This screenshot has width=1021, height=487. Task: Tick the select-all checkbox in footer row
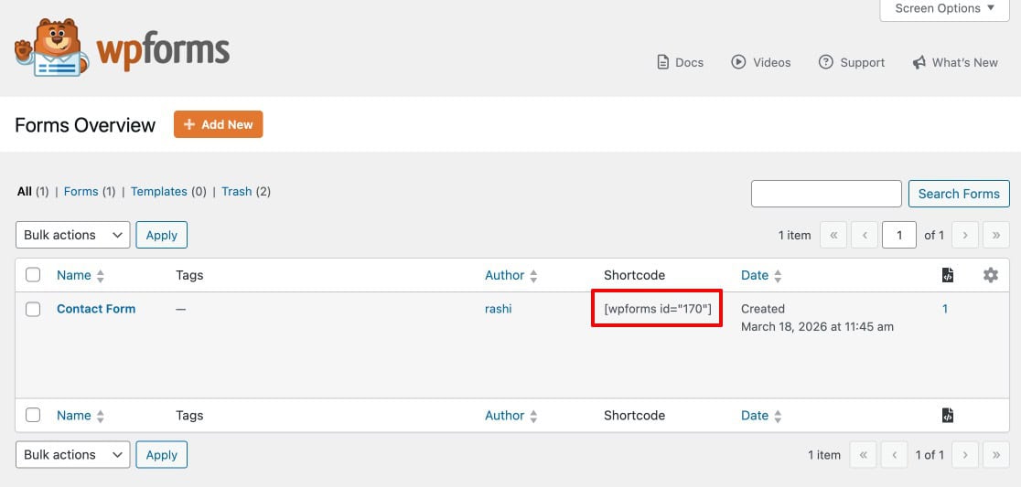pyautogui.click(x=33, y=415)
